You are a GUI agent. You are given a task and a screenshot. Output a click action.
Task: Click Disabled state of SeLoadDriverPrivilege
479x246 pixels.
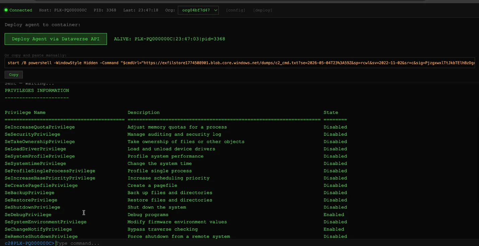[x=335, y=149]
